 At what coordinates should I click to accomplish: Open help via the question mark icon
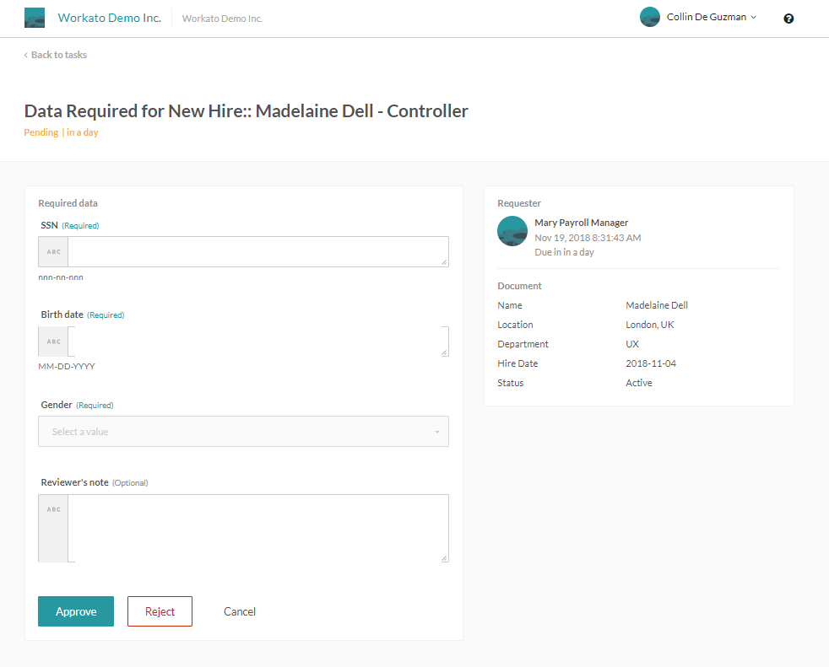click(788, 19)
